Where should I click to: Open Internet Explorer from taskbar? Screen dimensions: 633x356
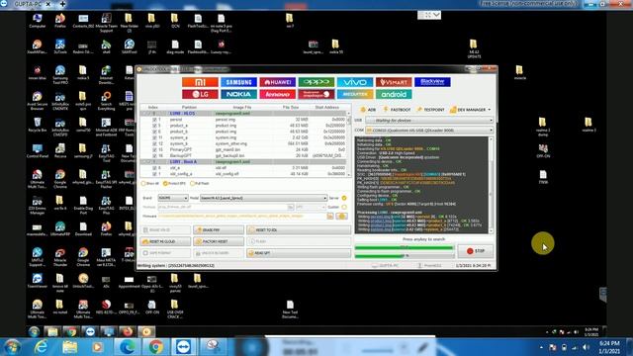(x=41, y=347)
